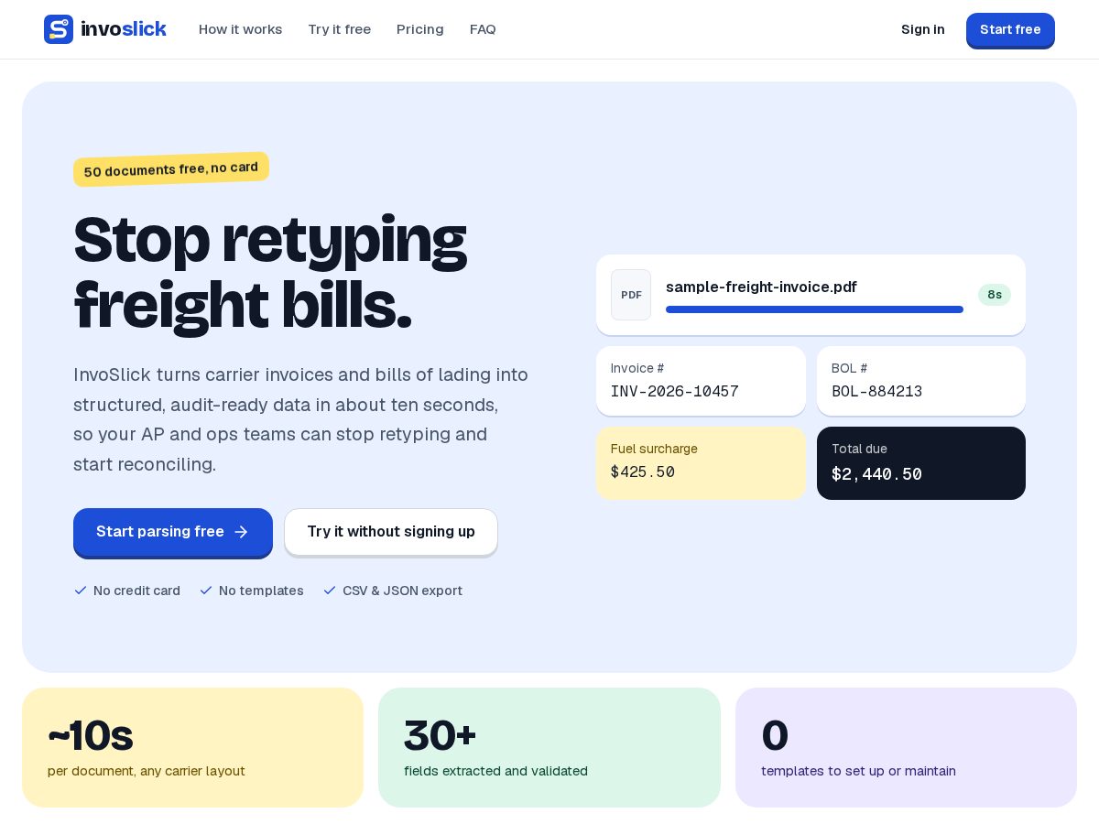This screenshot has width=1099, height=824.
Task: Click the BOL-884213 value
Action: [877, 392]
